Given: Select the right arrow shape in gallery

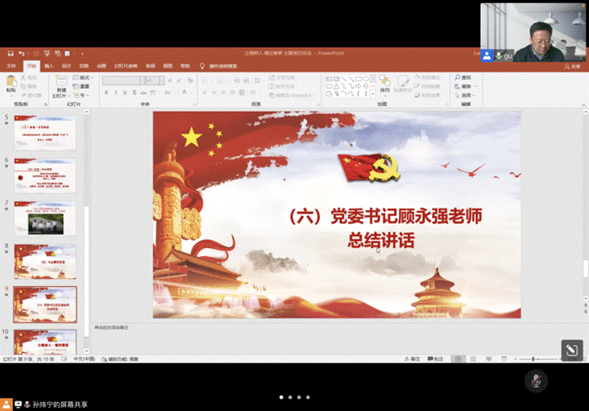Looking at the screenshot, I should click(x=359, y=86).
